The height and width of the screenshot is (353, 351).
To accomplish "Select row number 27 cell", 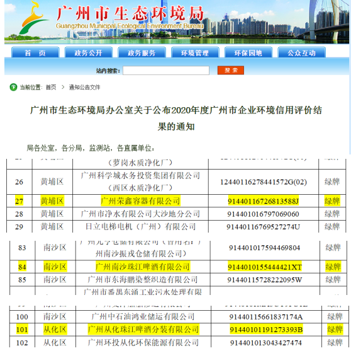I will coord(19,201).
